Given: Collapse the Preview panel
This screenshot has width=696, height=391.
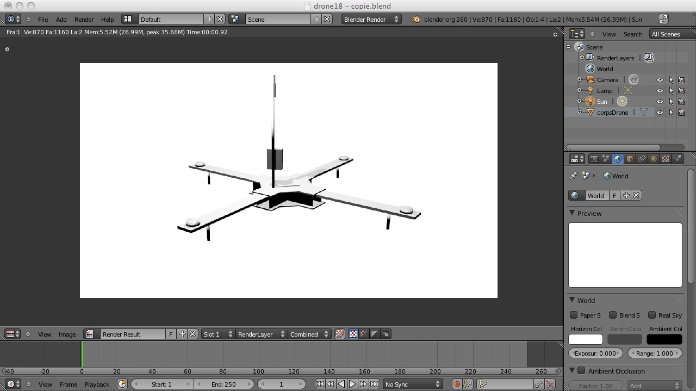Looking at the screenshot, I should (x=572, y=213).
